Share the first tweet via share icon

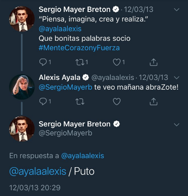click(x=154, y=62)
